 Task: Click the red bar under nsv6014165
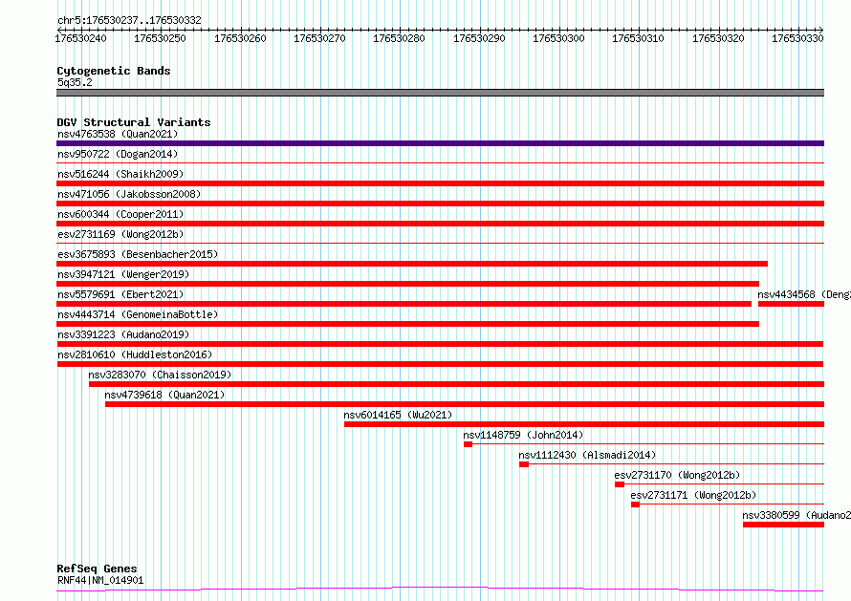click(x=584, y=424)
